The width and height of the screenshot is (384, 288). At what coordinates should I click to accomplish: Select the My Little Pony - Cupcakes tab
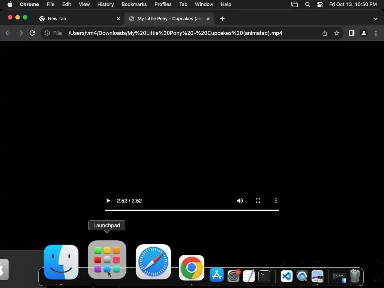click(x=169, y=19)
